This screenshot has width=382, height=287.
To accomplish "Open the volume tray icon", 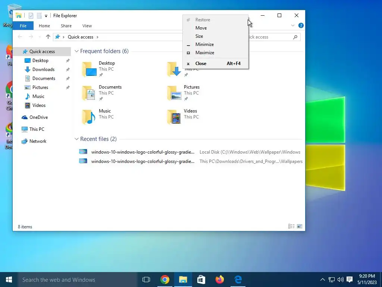I will tap(341, 280).
